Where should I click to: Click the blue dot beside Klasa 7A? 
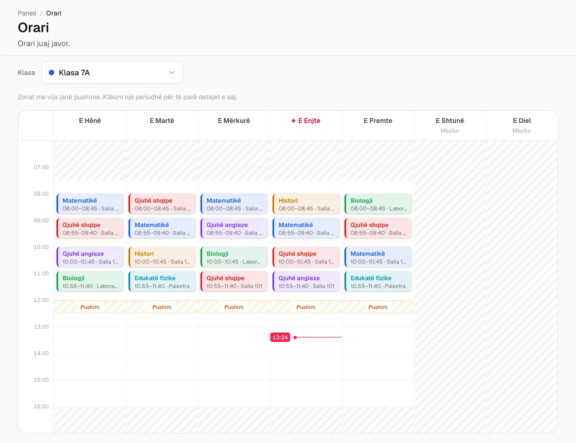[52, 73]
